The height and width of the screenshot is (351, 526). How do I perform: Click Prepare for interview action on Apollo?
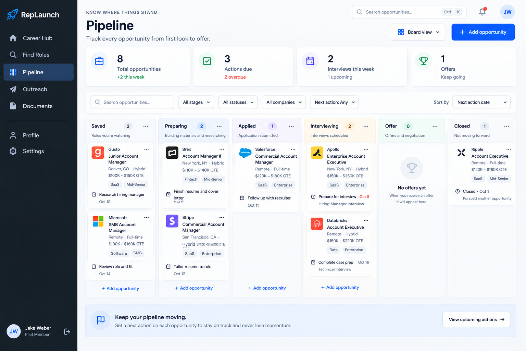pos(337,197)
